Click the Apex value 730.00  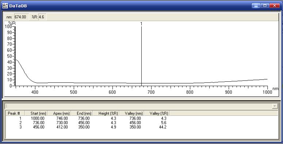click(x=62, y=123)
